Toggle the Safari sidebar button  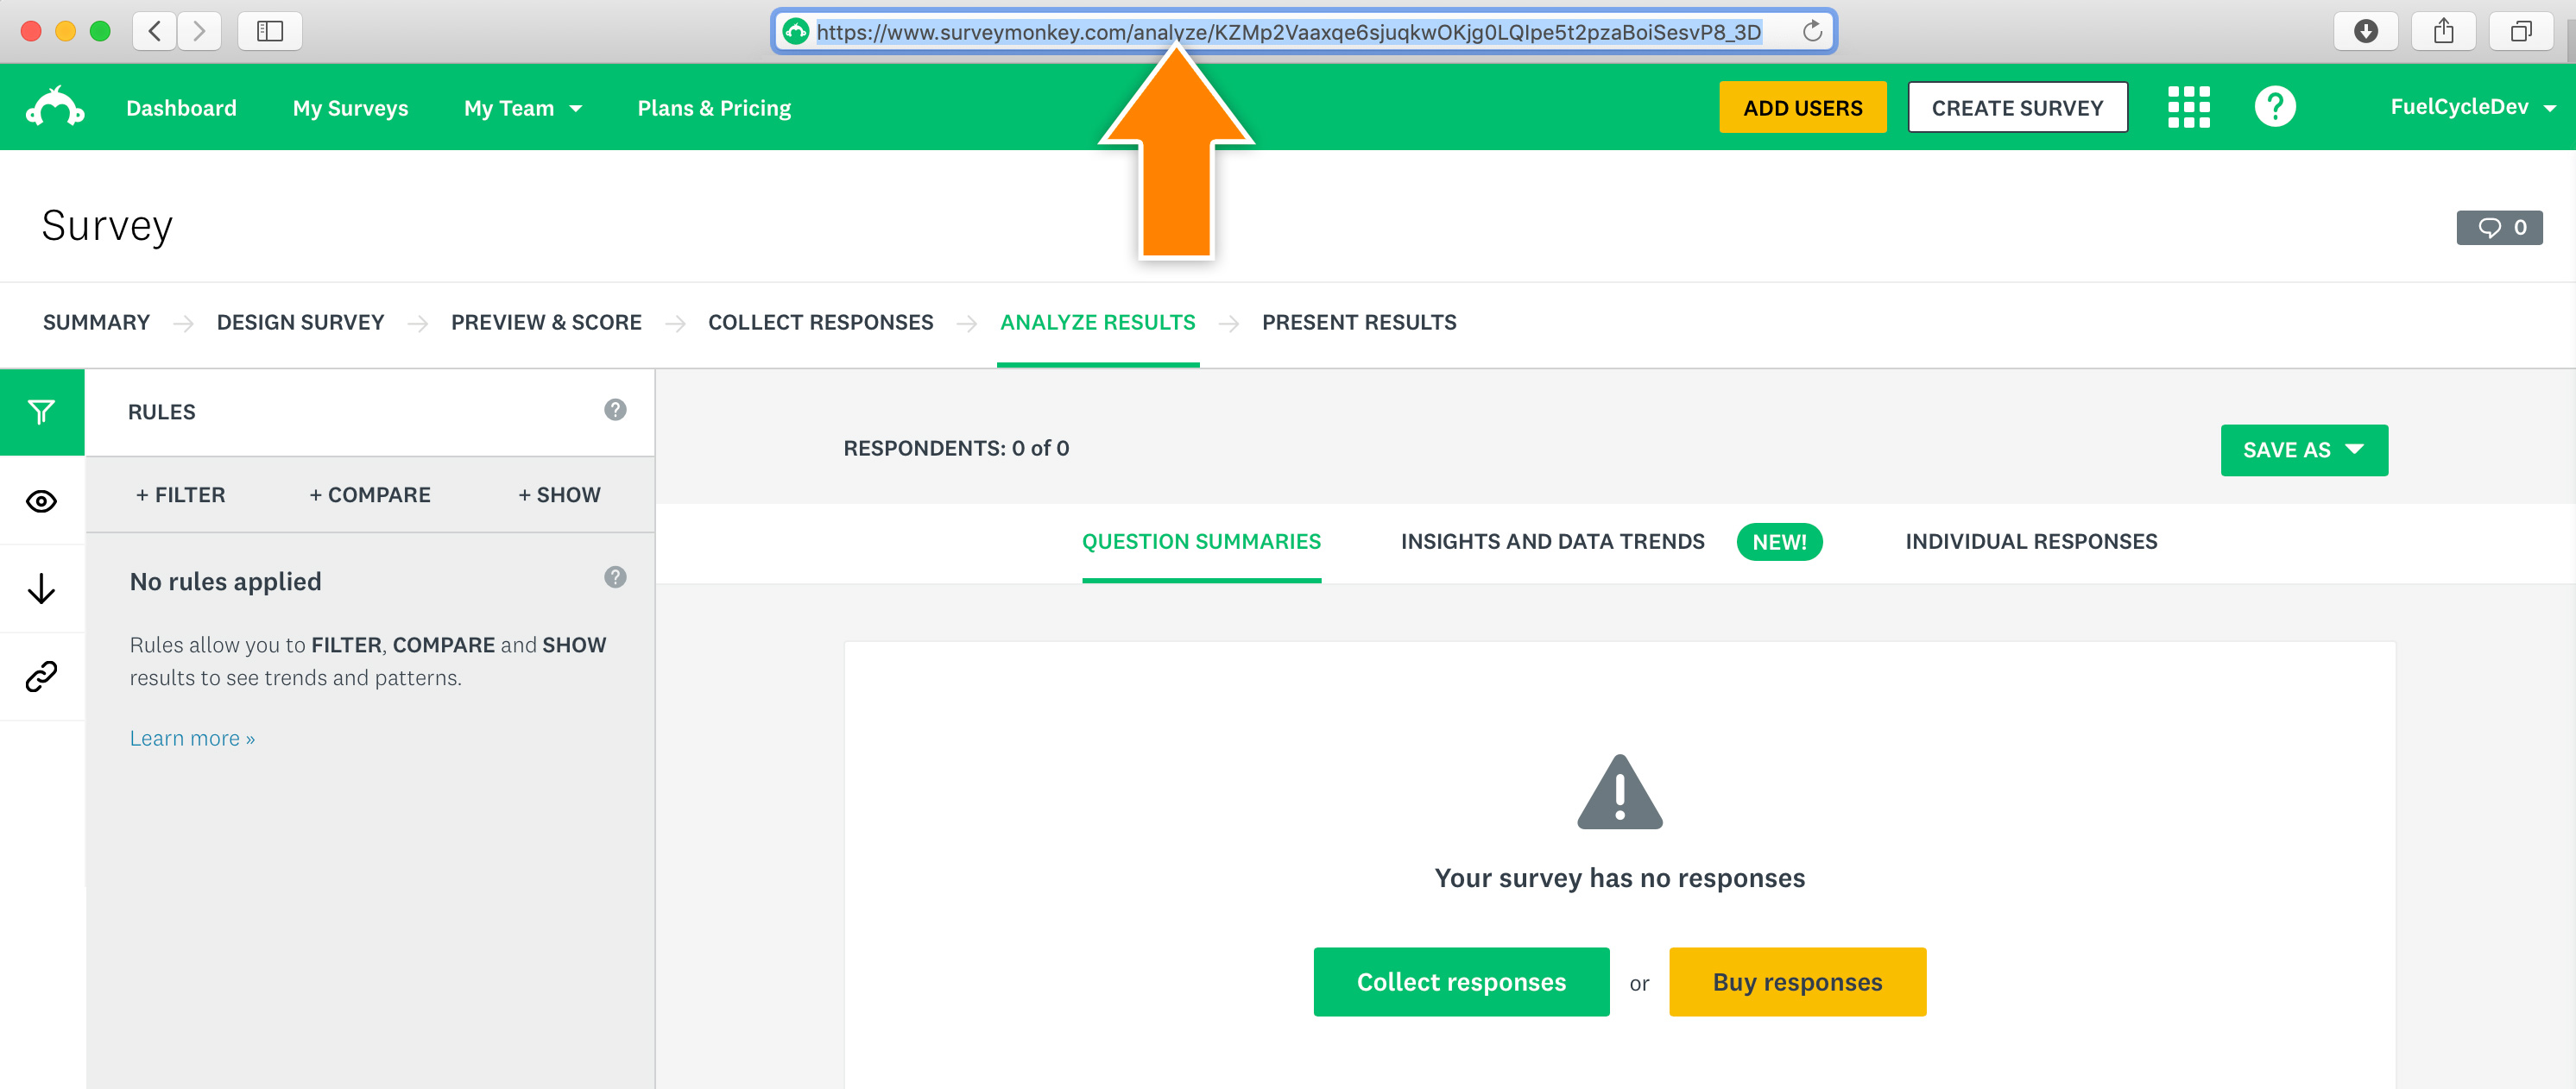(x=270, y=31)
